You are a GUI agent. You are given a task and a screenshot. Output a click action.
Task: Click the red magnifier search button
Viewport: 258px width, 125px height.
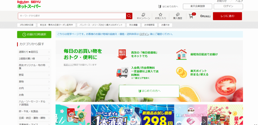tap(129, 16)
